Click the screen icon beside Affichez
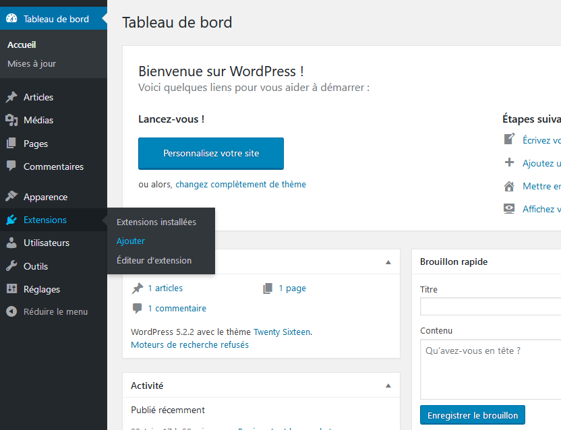This screenshot has height=430, width=561. coord(509,209)
